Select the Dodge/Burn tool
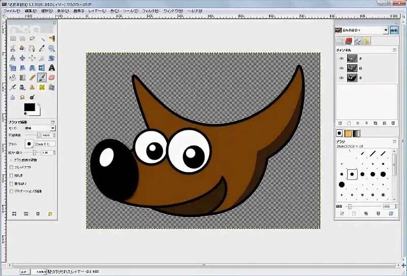This screenshot has width=407, height=276. (32, 97)
